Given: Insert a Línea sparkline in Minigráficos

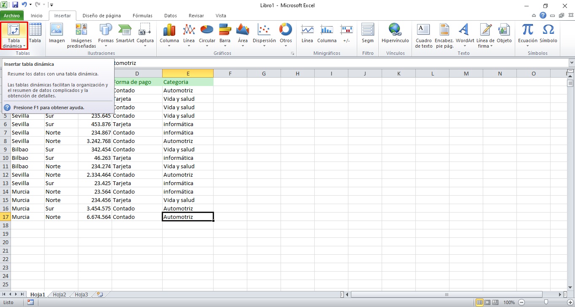Looking at the screenshot, I should (x=307, y=34).
